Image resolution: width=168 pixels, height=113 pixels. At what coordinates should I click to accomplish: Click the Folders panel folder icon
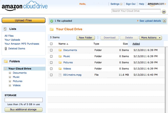[6, 61]
